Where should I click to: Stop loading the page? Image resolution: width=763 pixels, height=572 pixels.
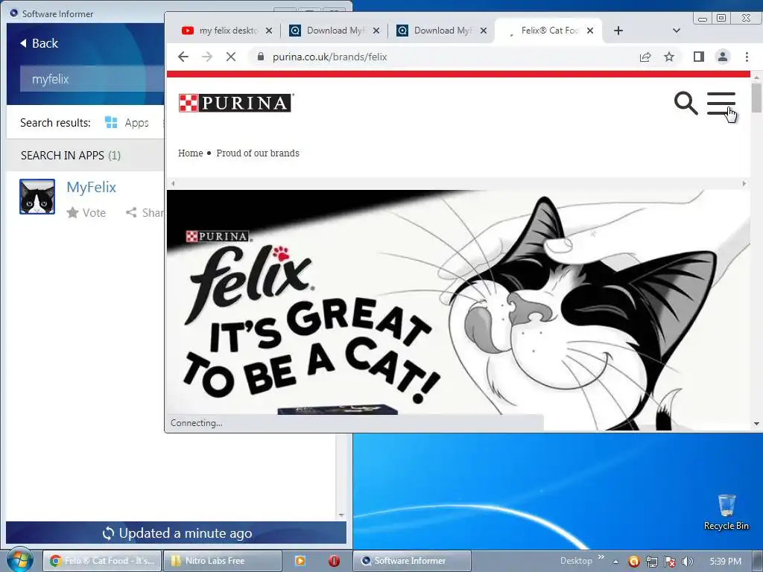tap(231, 57)
